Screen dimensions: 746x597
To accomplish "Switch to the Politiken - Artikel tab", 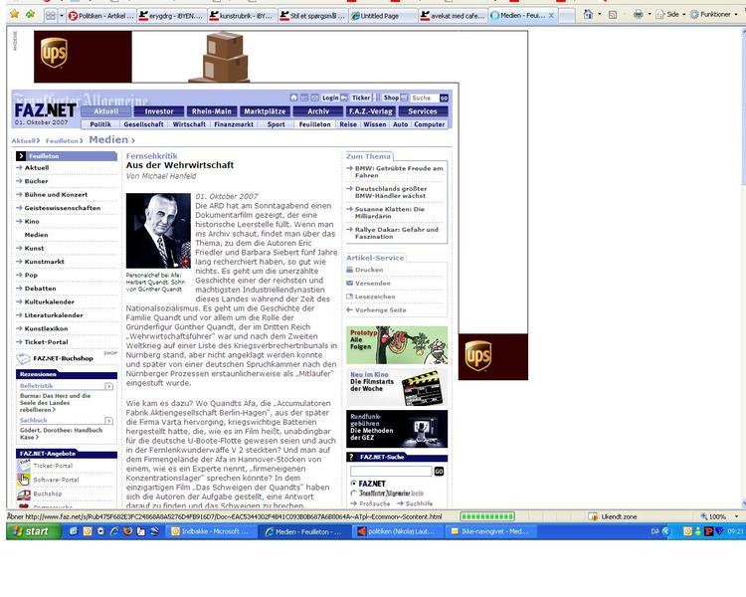I will point(100,16).
